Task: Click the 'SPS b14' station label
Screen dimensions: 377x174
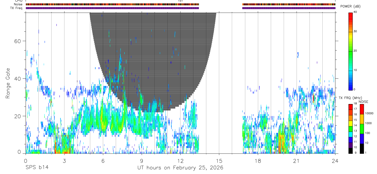Action: pyautogui.click(x=37, y=168)
